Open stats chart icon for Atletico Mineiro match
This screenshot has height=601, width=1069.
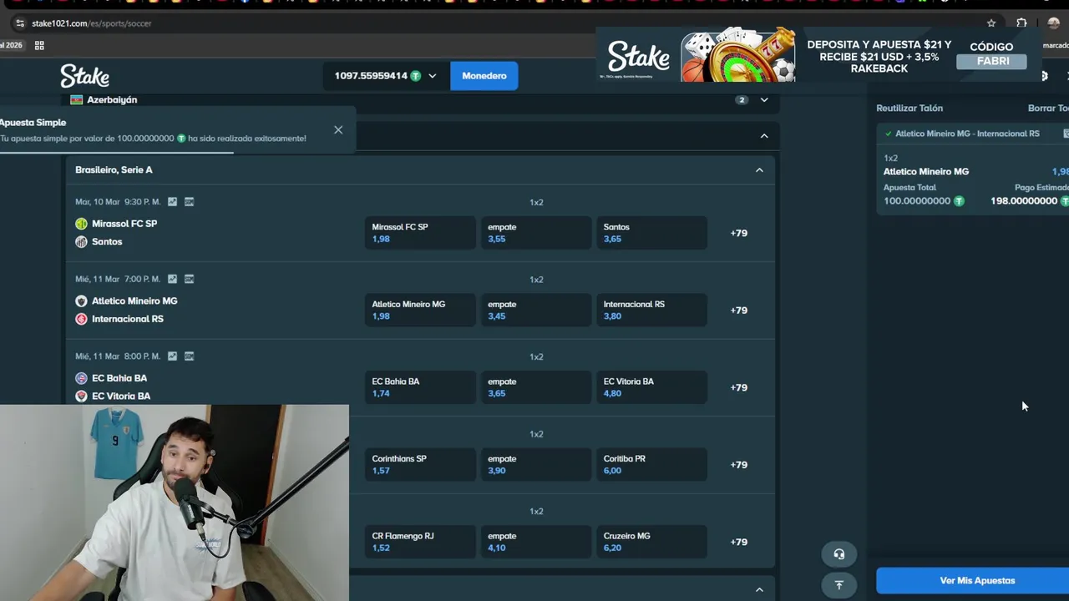[x=172, y=279]
